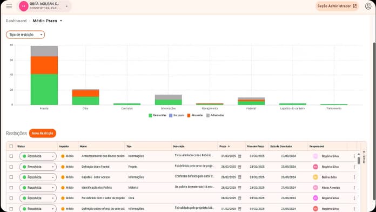Open calendar for Sapatas - Setor Acesso prazo
This screenshot has height=212, width=376.
(x=239, y=177)
